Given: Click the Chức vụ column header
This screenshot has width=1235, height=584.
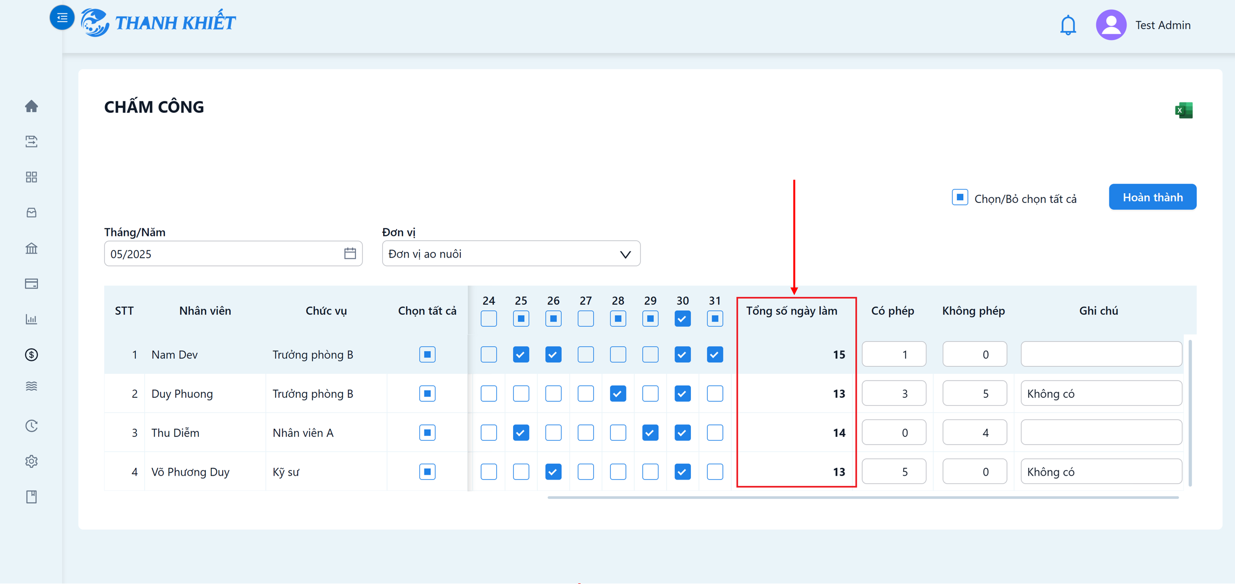Looking at the screenshot, I should pos(326,311).
